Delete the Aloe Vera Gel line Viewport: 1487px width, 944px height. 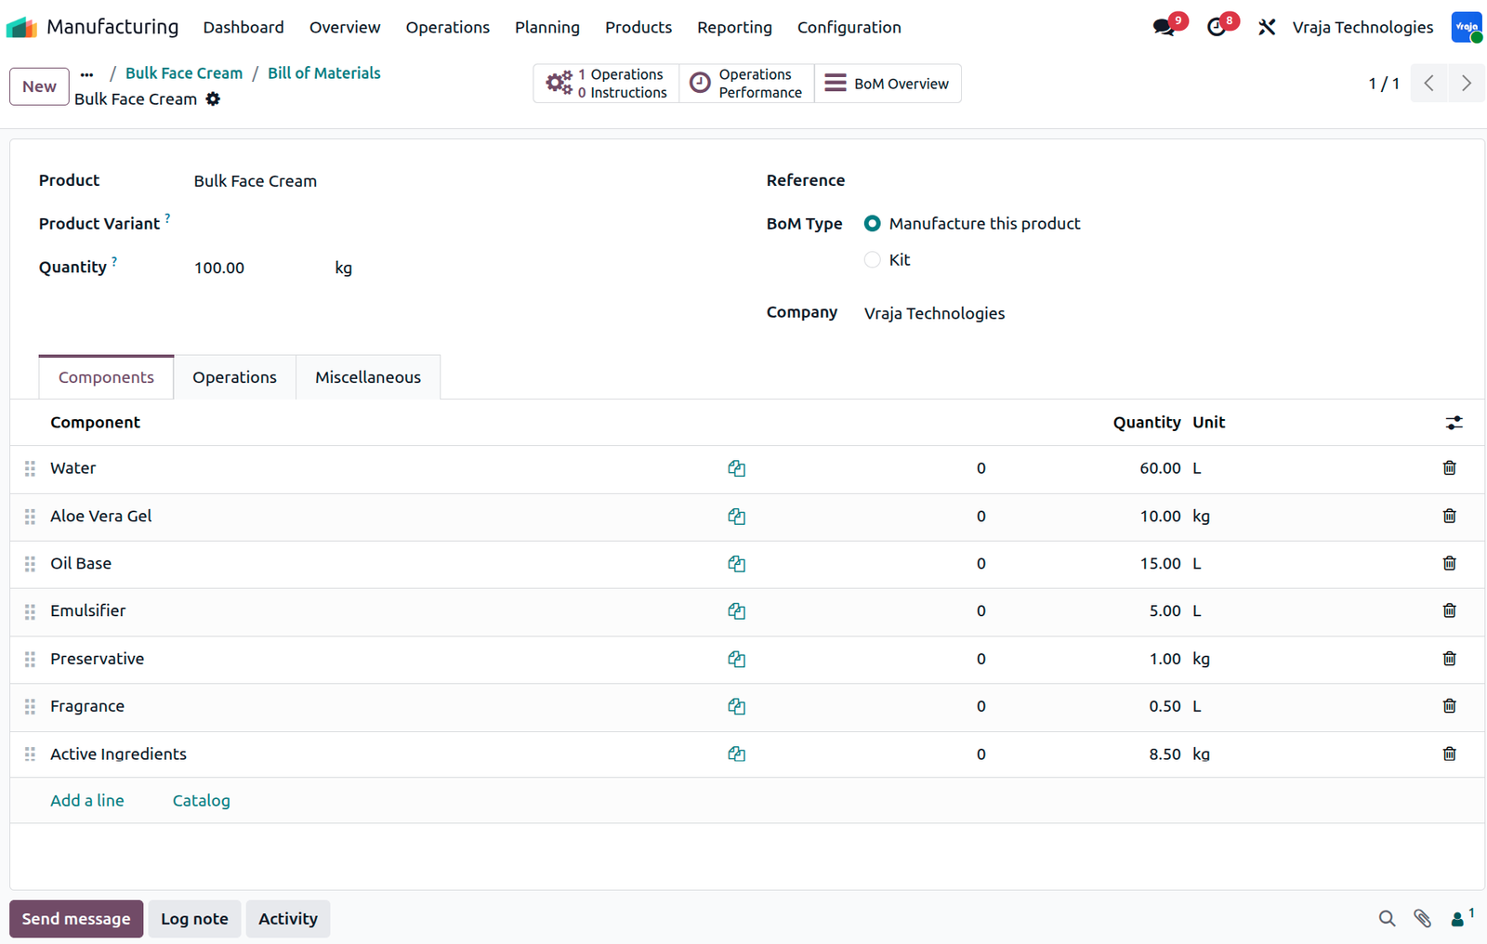[x=1449, y=516]
